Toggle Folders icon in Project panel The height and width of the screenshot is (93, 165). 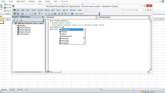click(x=21, y=20)
